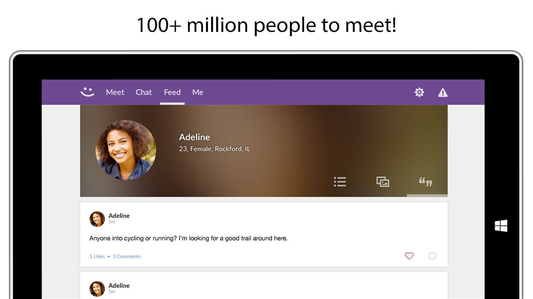533x299 pixels.
Task: Switch to the Meet tab
Action: (115, 92)
